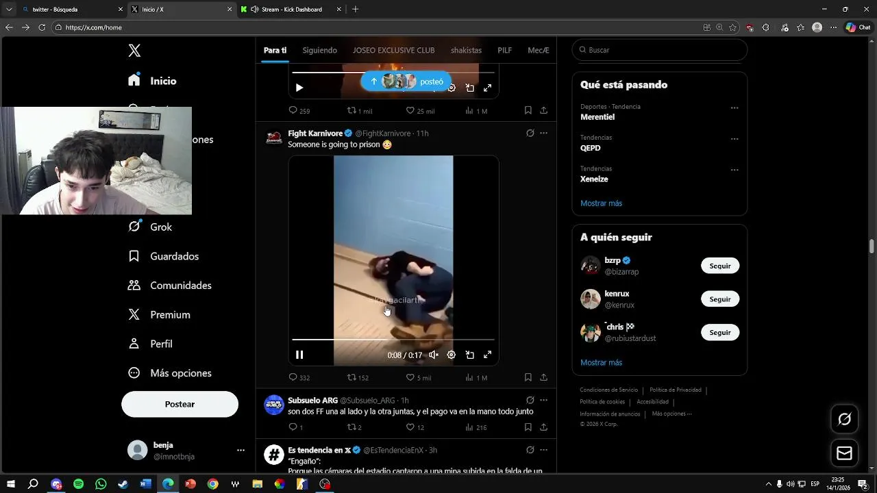The height and width of the screenshot is (493, 877).
Task: Open settings gear on top video
Action: [452, 88]
